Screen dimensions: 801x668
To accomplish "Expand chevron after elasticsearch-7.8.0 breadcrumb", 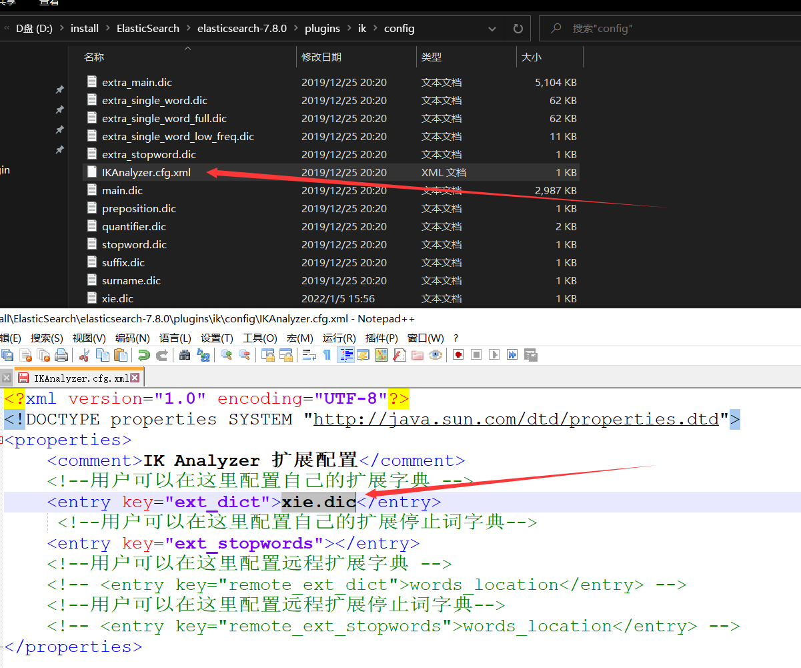I will coord(296,29).
